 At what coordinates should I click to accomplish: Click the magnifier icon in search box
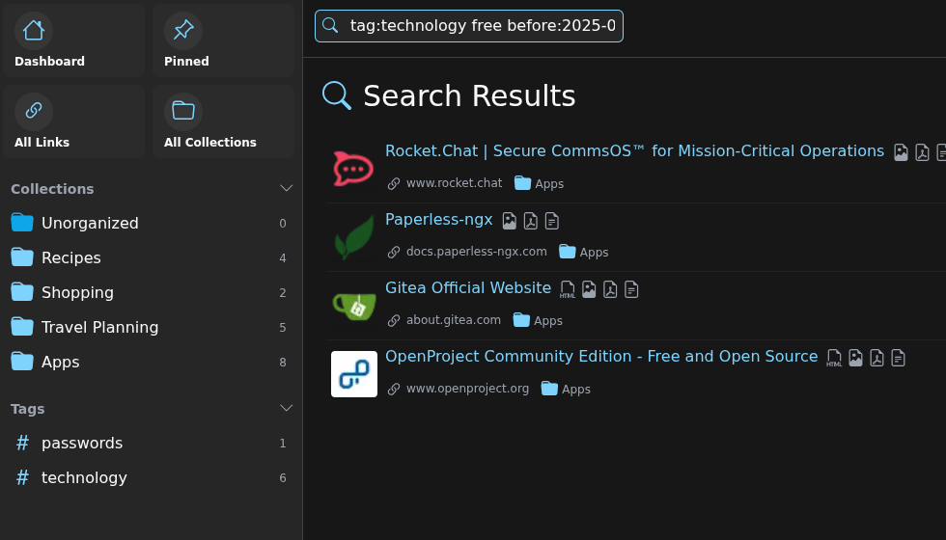330,25
